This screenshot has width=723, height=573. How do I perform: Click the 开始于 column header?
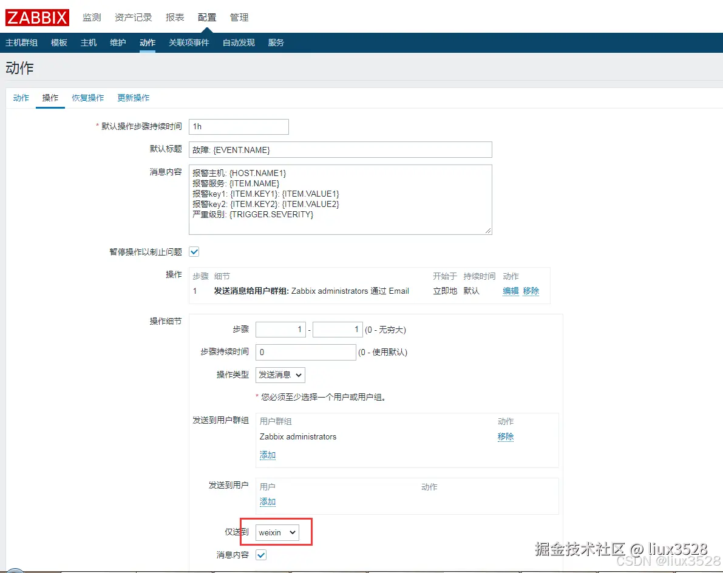click(x=445, y=276)
